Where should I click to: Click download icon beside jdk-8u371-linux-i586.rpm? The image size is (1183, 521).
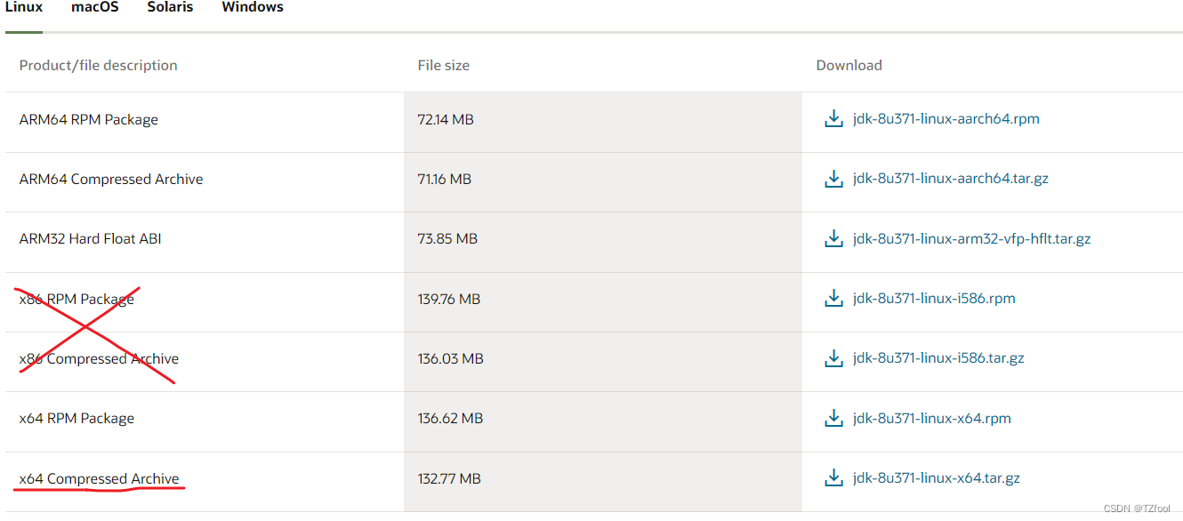click(833, 299)
